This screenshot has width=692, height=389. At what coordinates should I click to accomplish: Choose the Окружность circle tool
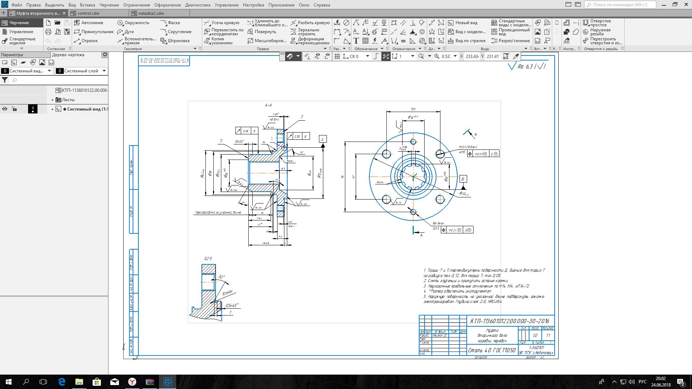coord(133,23)
